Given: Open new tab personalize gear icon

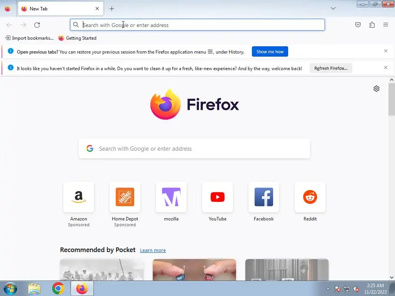Looking at the screenshot, I should [x=376, y=89].
